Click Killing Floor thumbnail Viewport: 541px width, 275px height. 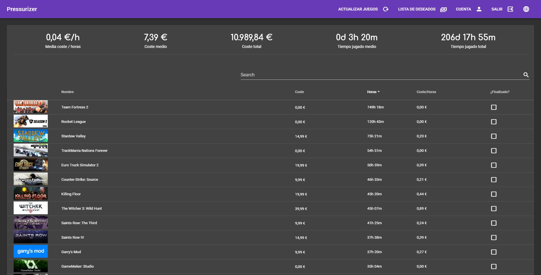(31, 194)
